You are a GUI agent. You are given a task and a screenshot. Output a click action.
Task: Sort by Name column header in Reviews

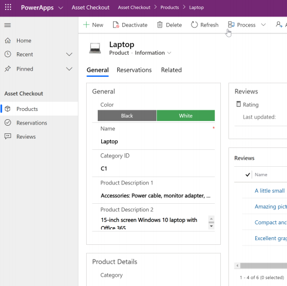click(x=261, y=174)
